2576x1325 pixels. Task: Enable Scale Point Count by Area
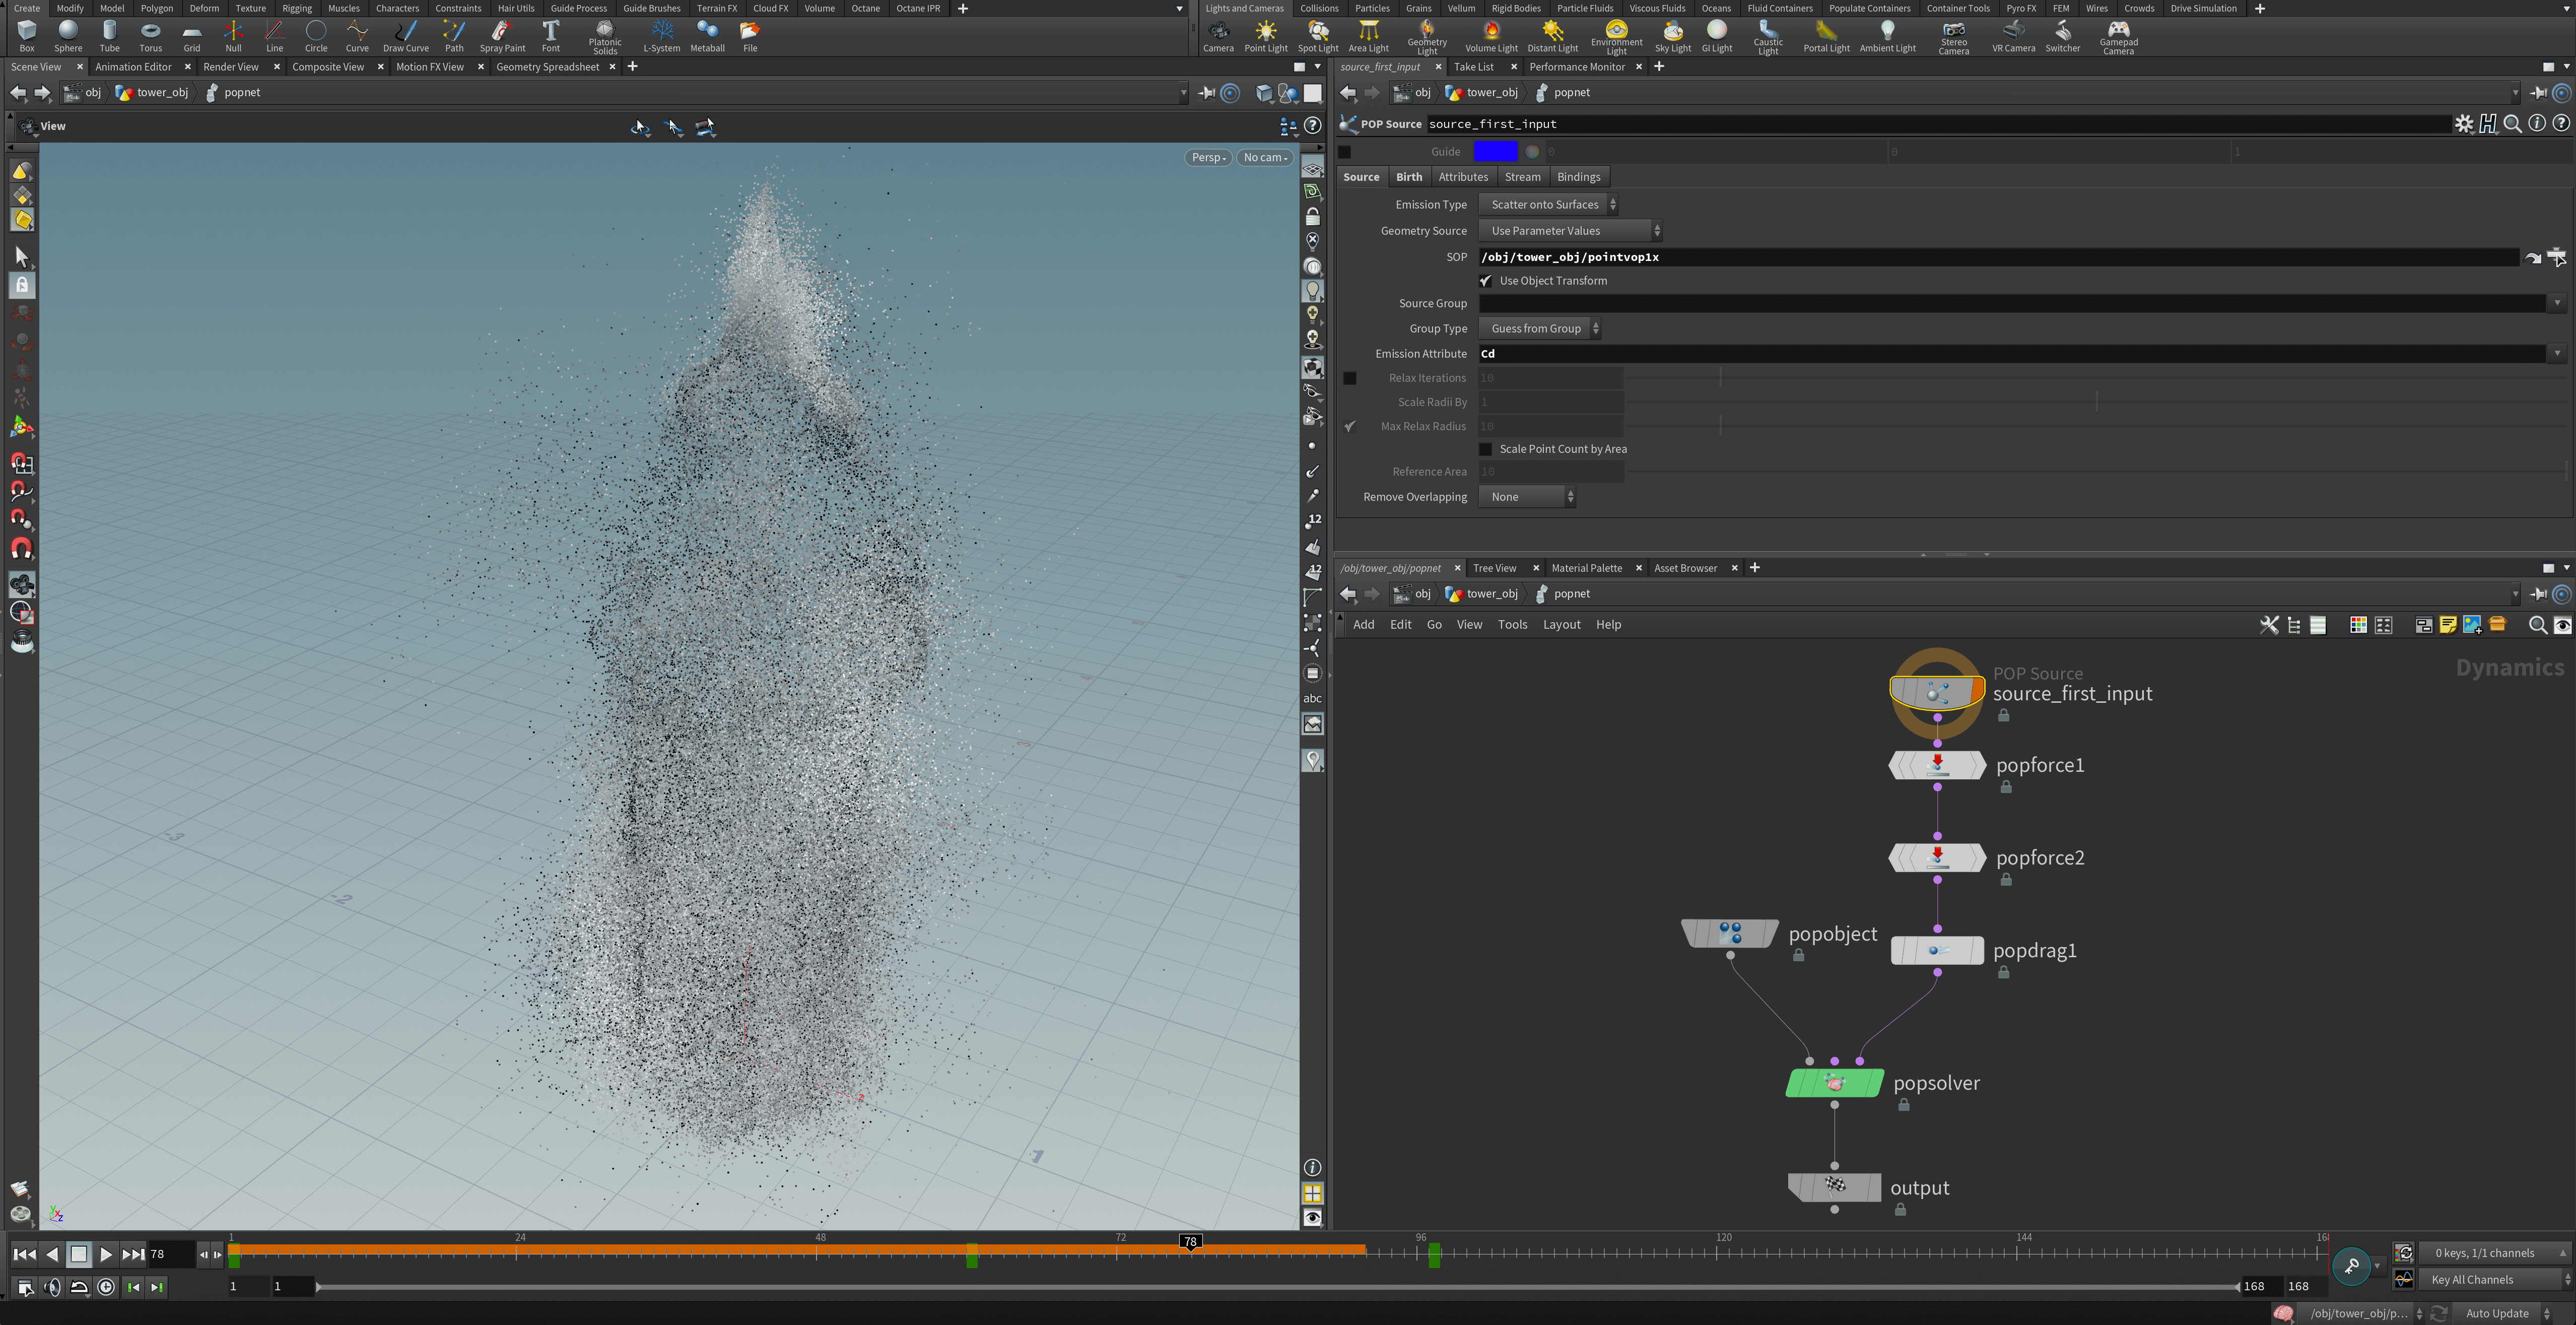[x=1486, y=449]
